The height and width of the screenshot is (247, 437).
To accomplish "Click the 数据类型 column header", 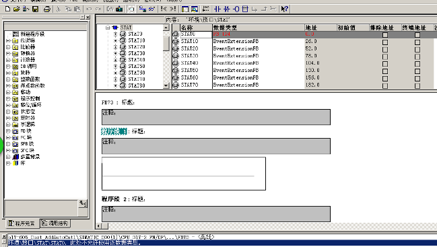I will click(259, 28).
